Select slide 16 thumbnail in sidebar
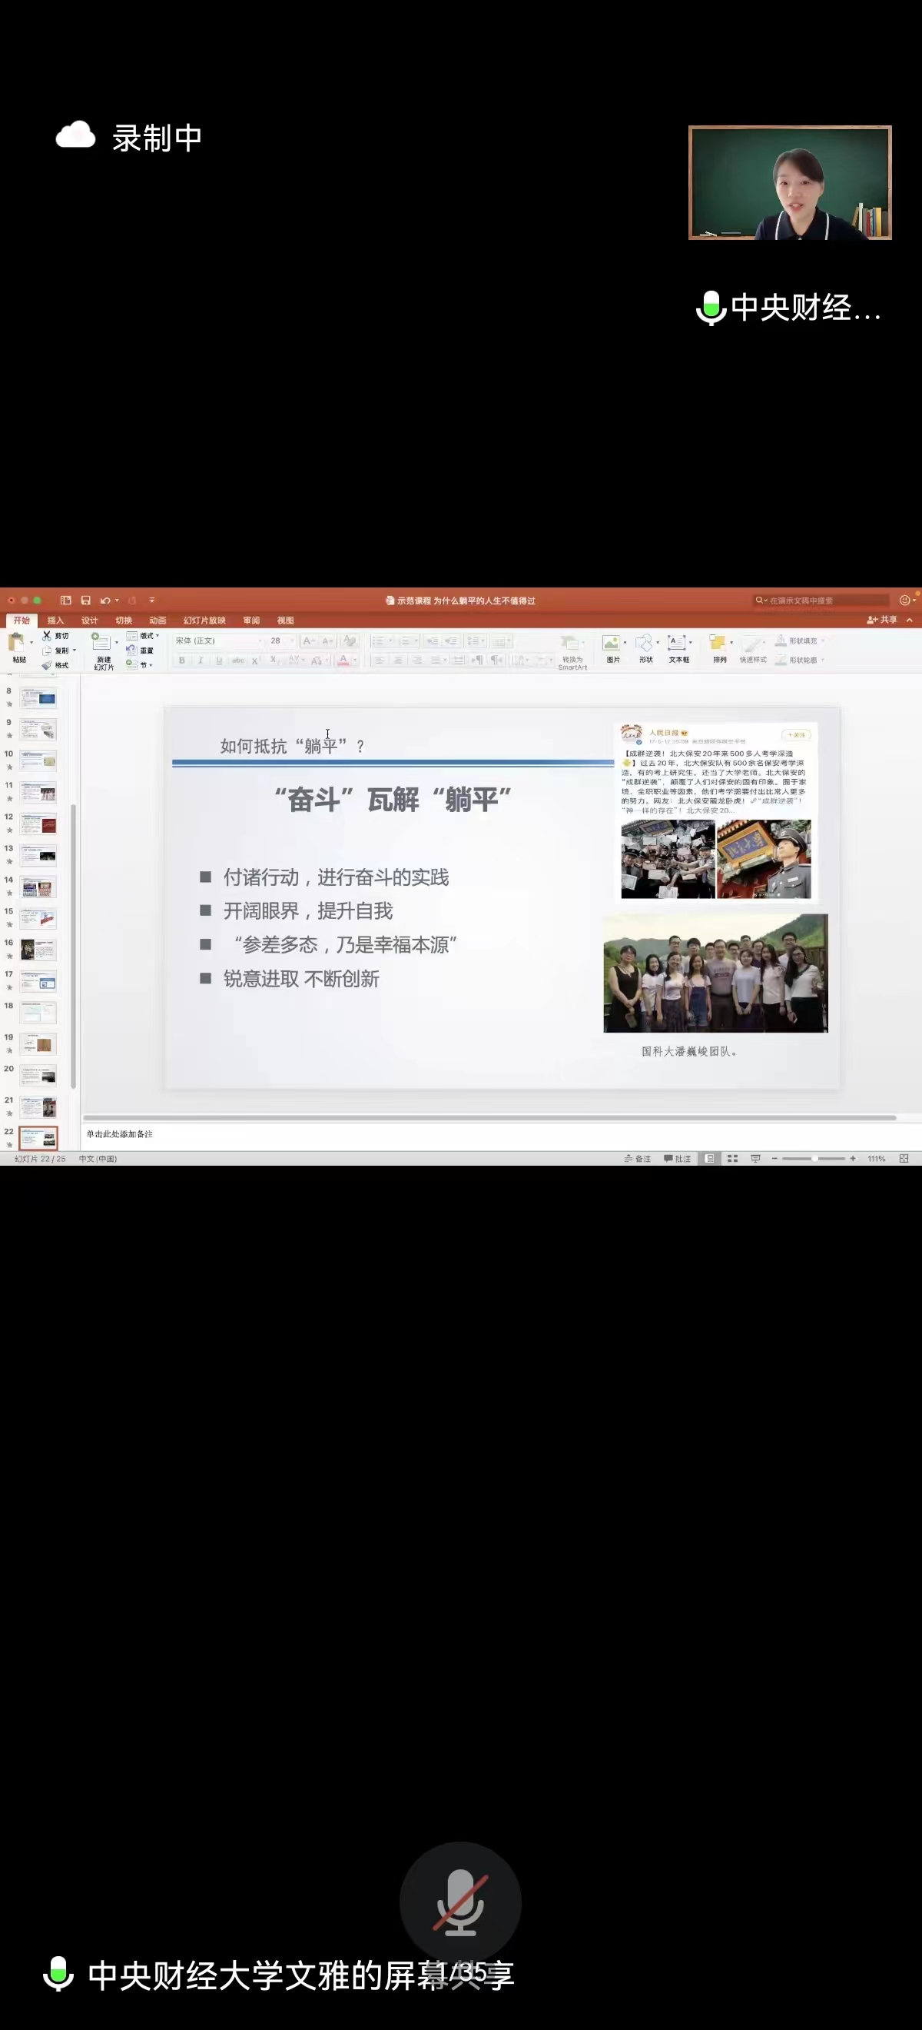922x2030 pixels. click(x=38, y=950)
